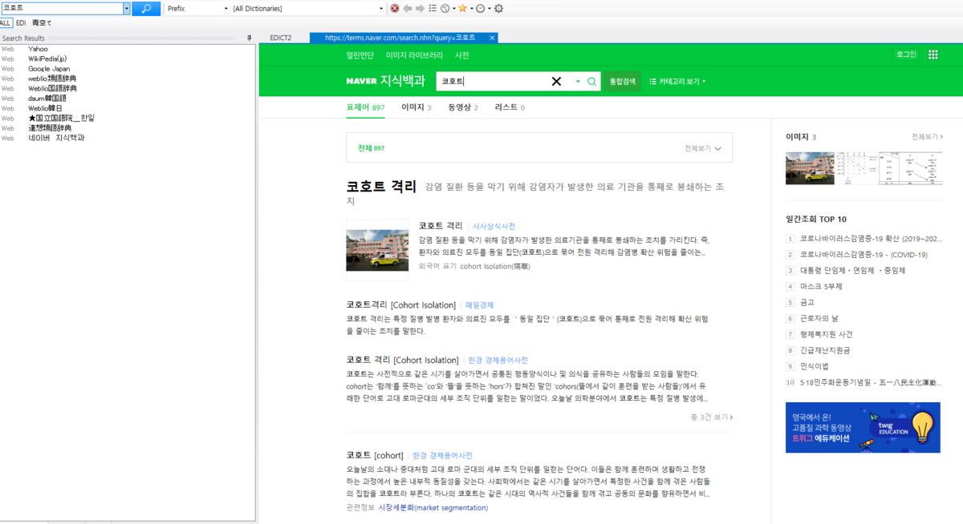963x524 pixels.
Task: Switch to the 표제어 897 tab
Action: tap(365, 107)
